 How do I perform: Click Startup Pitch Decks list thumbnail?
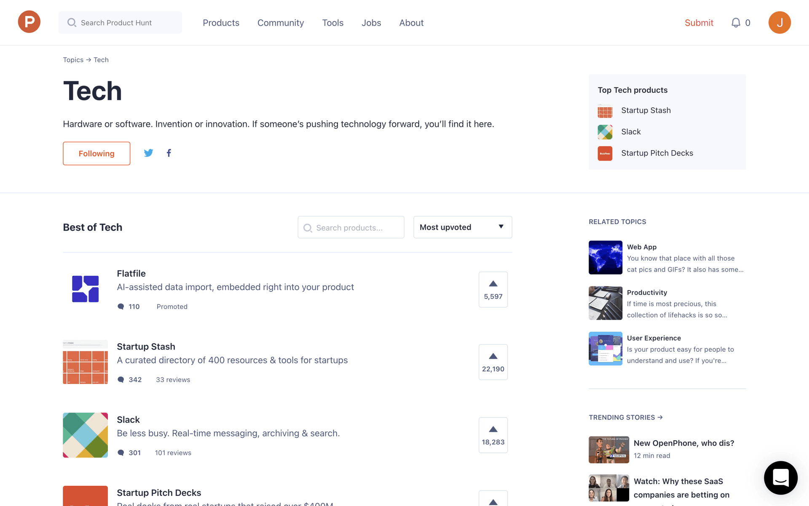[86, 496]
